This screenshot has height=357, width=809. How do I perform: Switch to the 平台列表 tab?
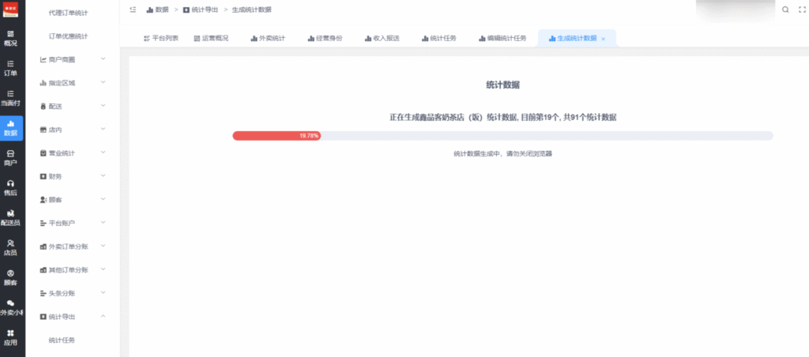point(161,38)
